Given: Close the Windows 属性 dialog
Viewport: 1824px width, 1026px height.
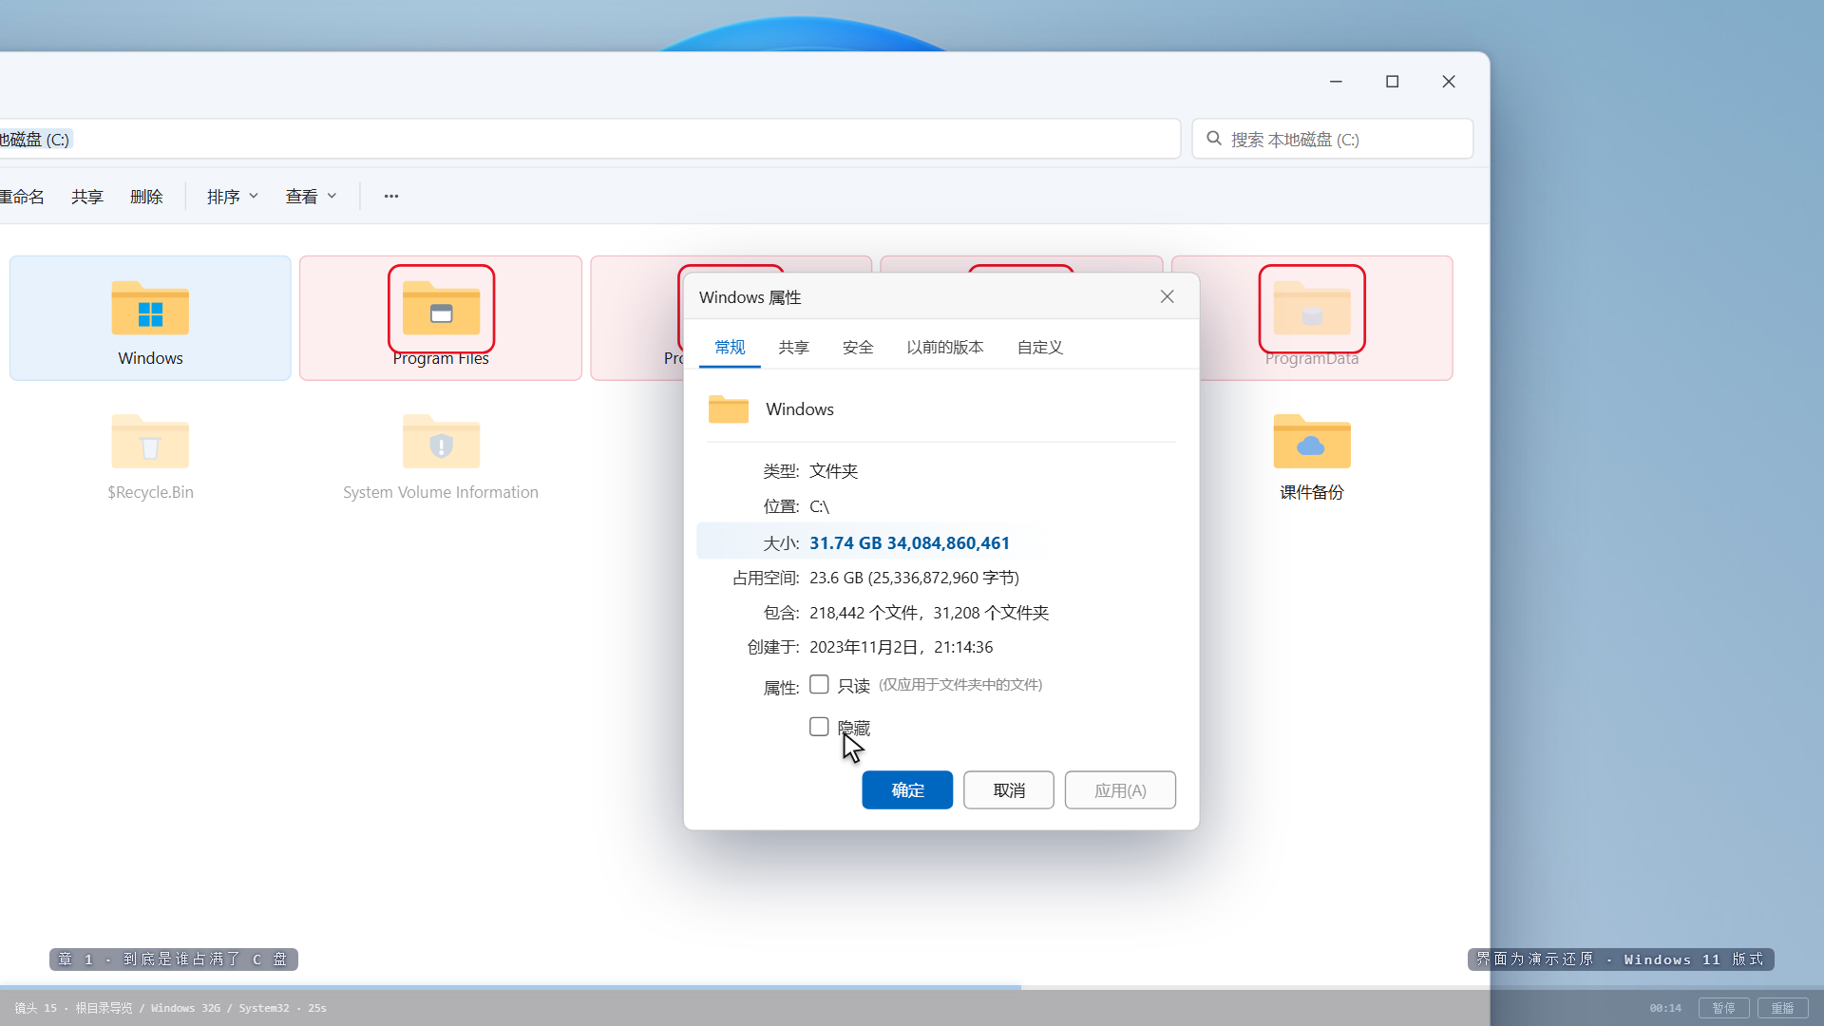Looking at the screenshot, I should [x=1168, y=297].
